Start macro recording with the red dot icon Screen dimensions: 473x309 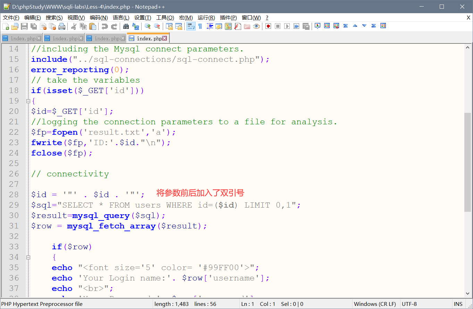point(268,26)
